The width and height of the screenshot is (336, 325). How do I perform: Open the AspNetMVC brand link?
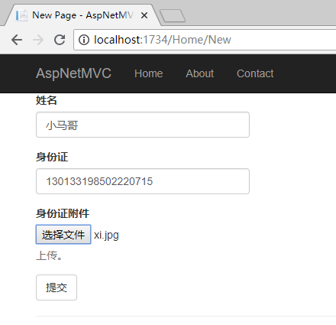tap(73, 73)
